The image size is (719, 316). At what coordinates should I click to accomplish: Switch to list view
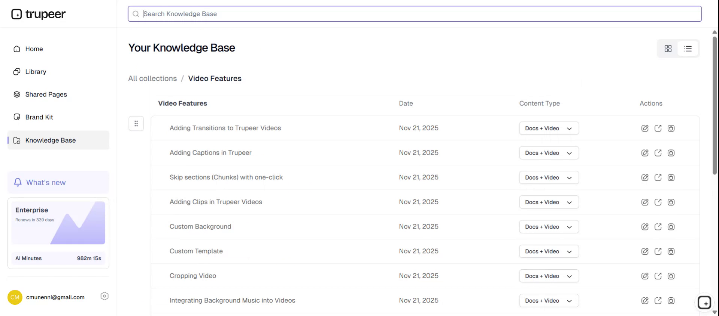[688, 49]
